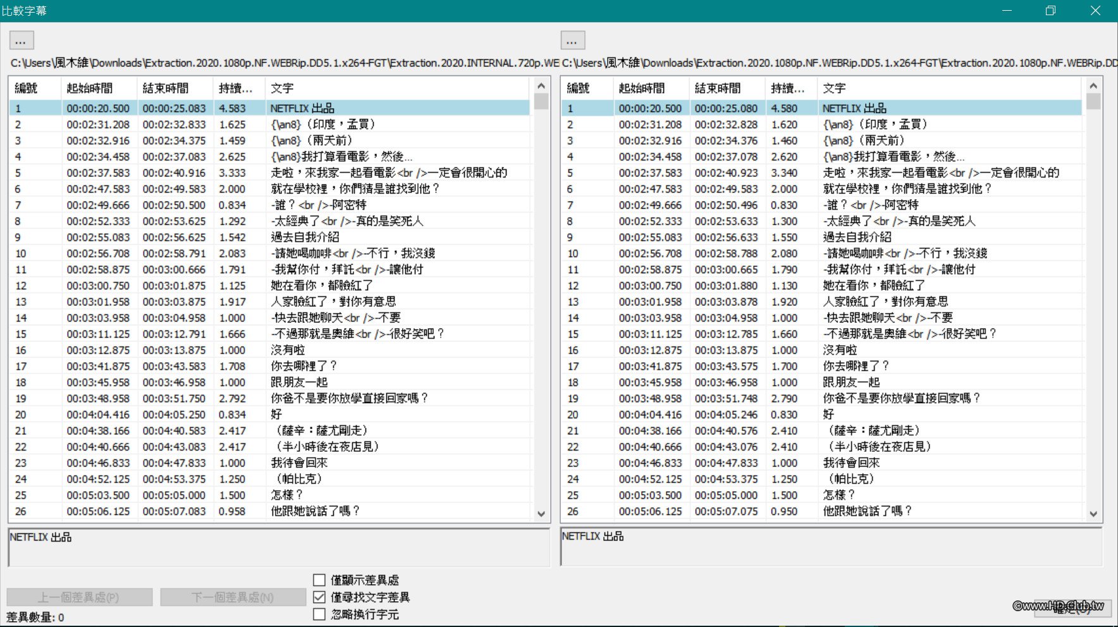Select right row '就在學校裡，你們猜是誰找到他？'
The height and width of the screenshot is (627, 1118).
pyautogui.click(x=822, y=189)
